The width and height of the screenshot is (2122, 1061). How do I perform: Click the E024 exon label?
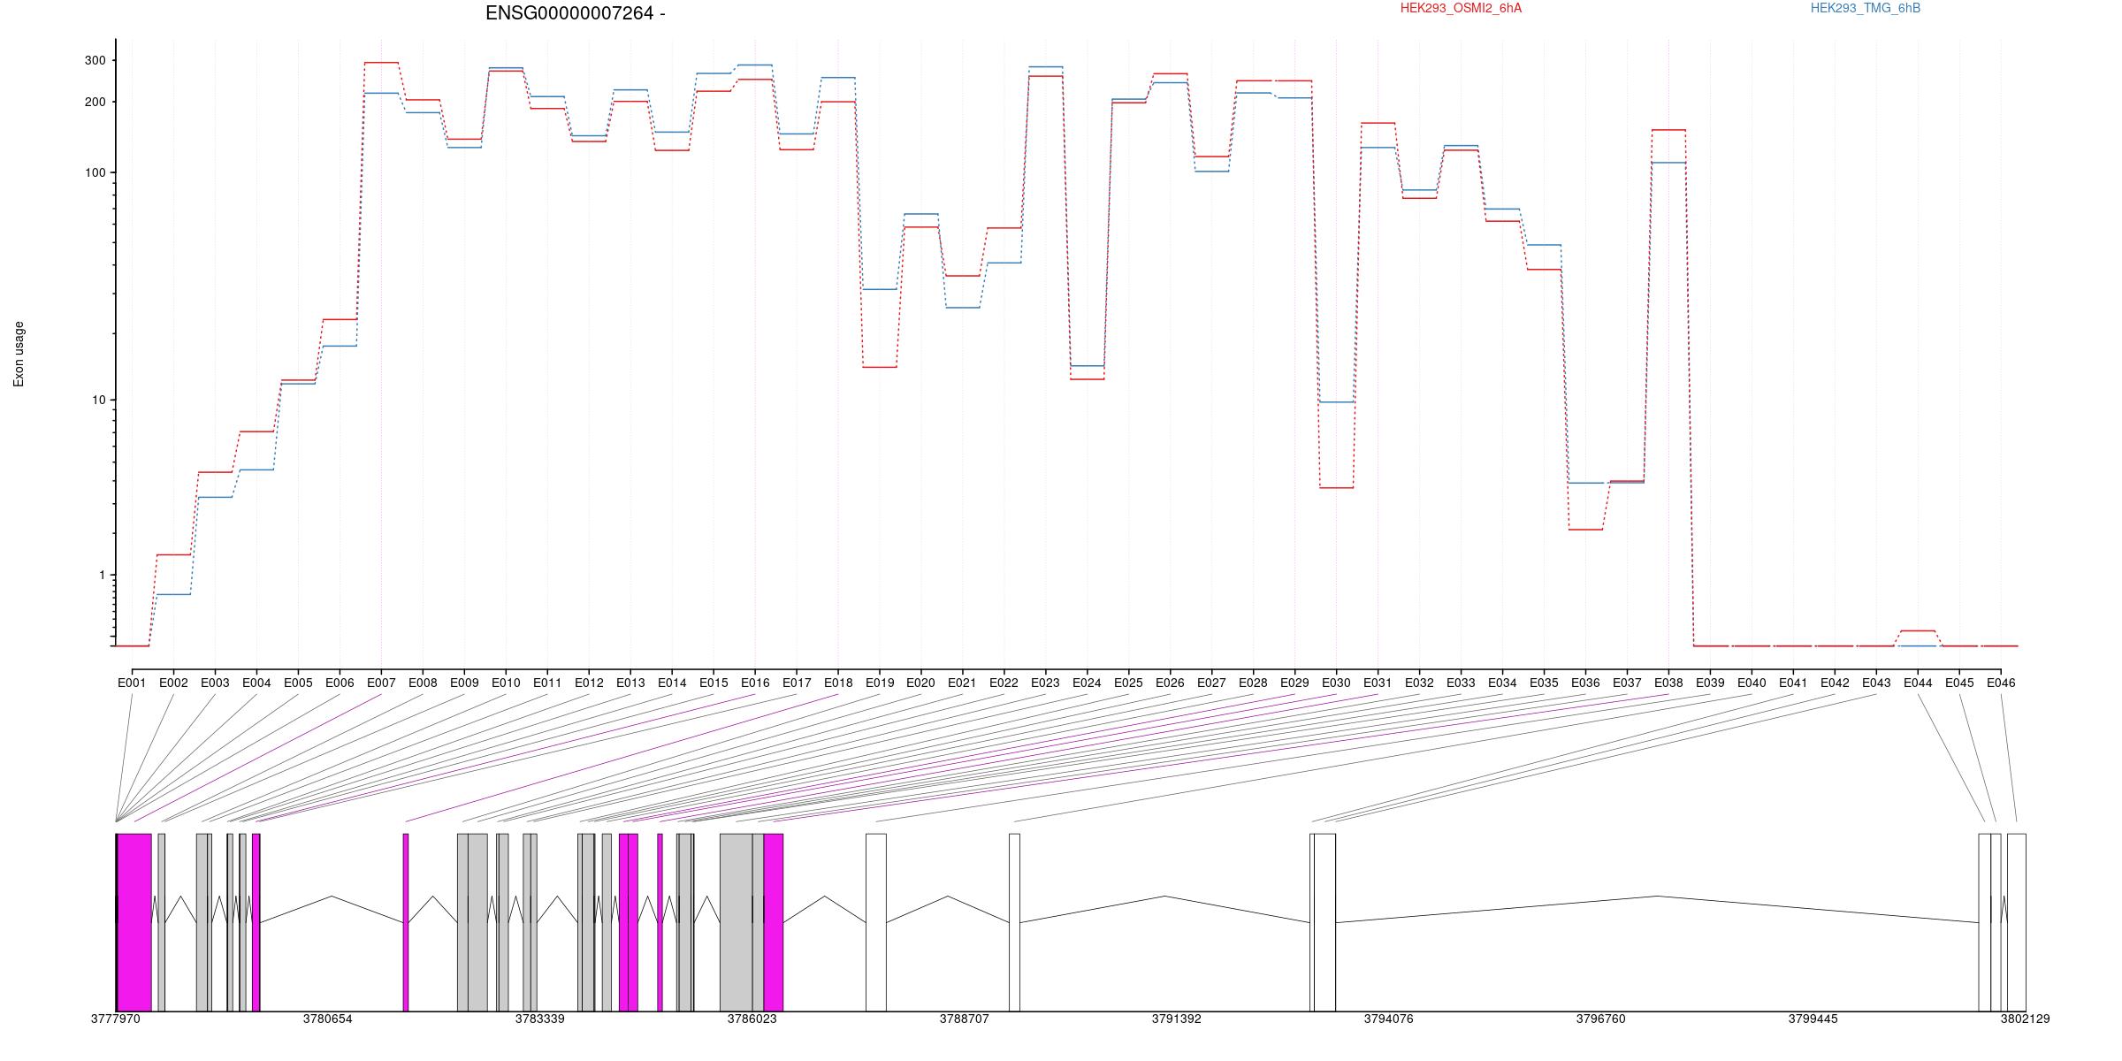point(1087,683)
